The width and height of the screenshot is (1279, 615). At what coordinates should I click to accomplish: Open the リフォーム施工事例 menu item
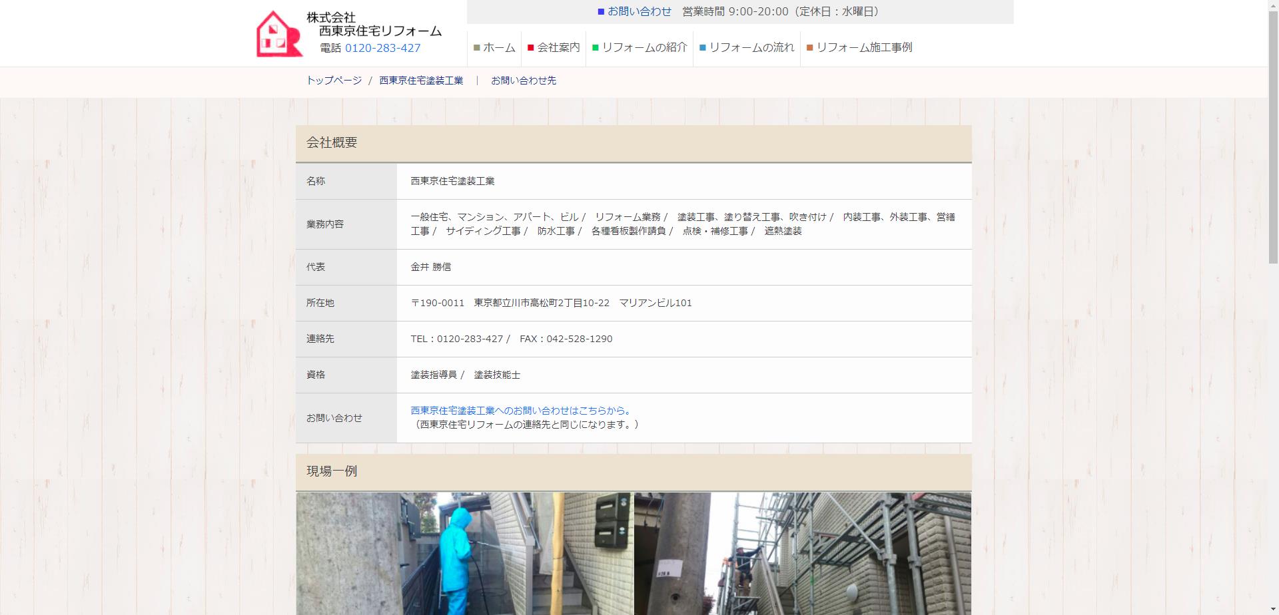pyautogui.click(x=864, y=48)
